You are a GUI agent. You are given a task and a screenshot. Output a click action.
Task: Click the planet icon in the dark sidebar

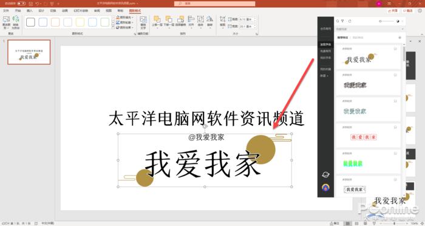click(326, 175)
